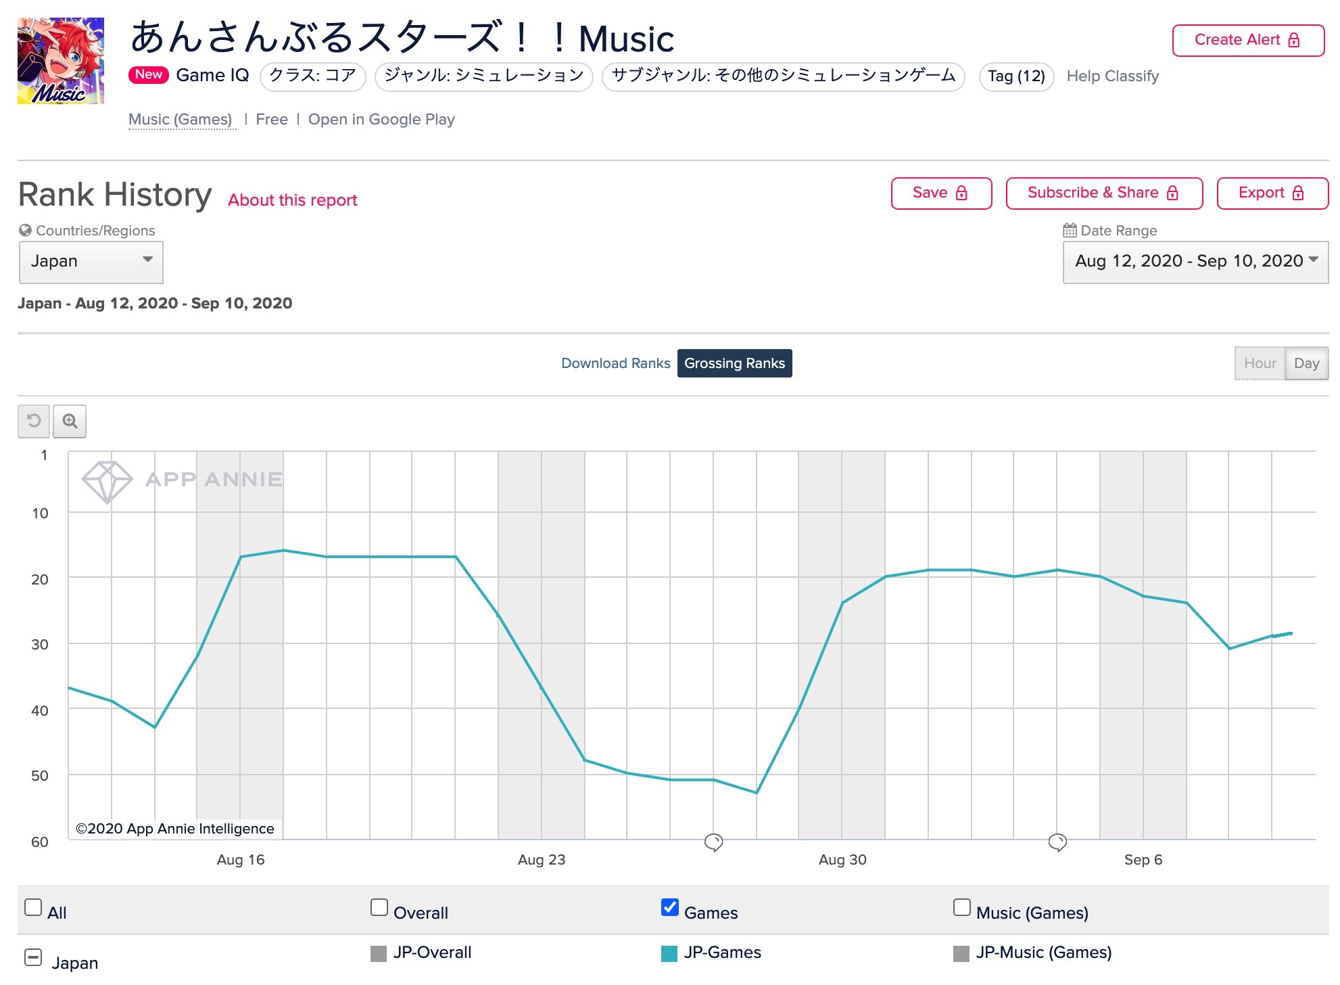This screenshot has height=985, width=1340.
Task: Open the Music (Games) category link
Action: [181, 120]
